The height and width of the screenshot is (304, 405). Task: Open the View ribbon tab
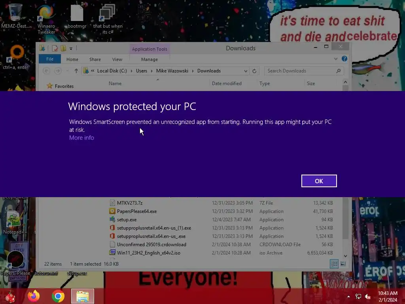coord(117,59)
